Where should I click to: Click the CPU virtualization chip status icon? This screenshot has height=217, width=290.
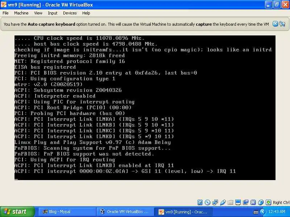pos(253,203)
